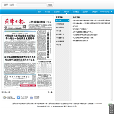Click the 首页 navigation item

40,12
